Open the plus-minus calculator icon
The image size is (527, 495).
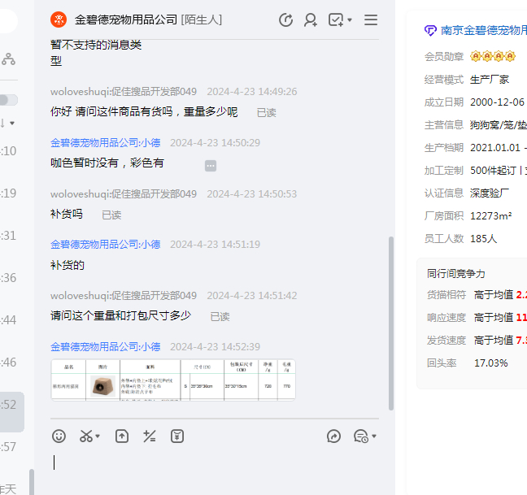[x=150, y=436]
